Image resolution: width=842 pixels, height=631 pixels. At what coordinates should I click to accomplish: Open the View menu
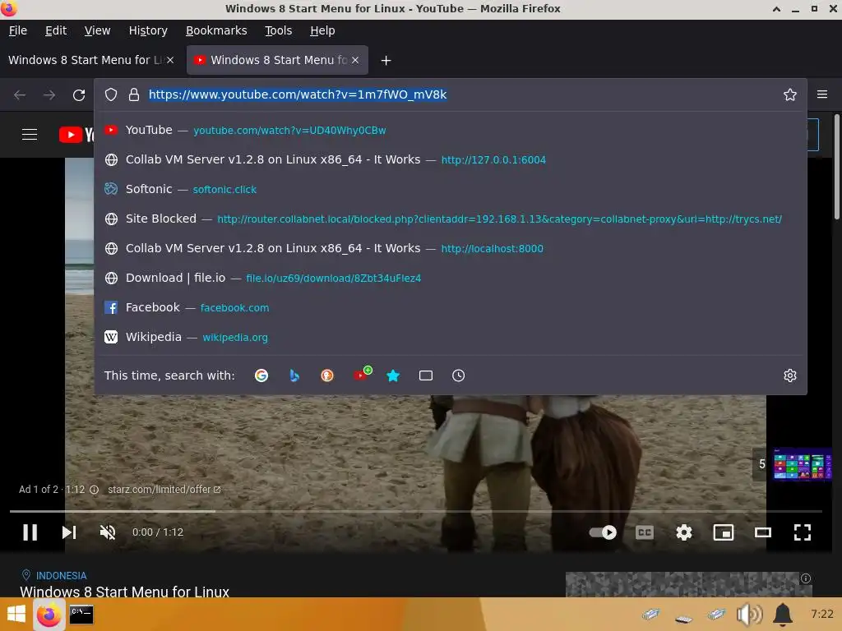tap(97, 30)
